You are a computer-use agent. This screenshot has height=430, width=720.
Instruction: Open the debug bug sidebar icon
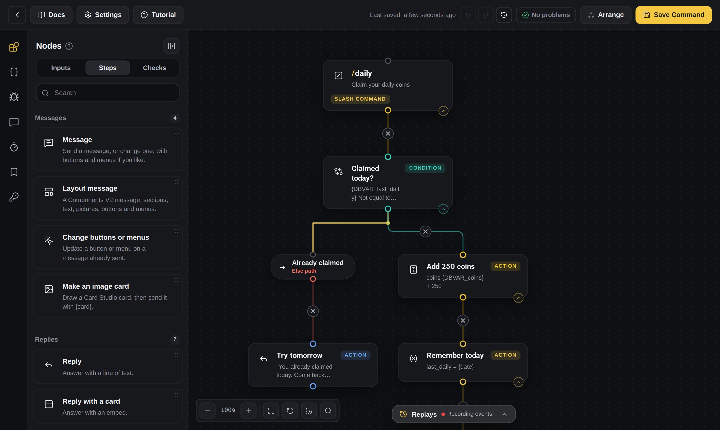tap(14, 97)
